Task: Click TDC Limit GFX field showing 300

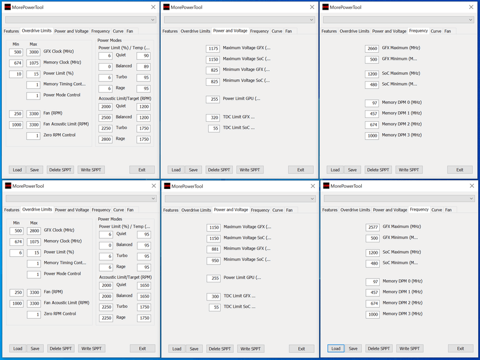Action: click(x=214, y=296)
